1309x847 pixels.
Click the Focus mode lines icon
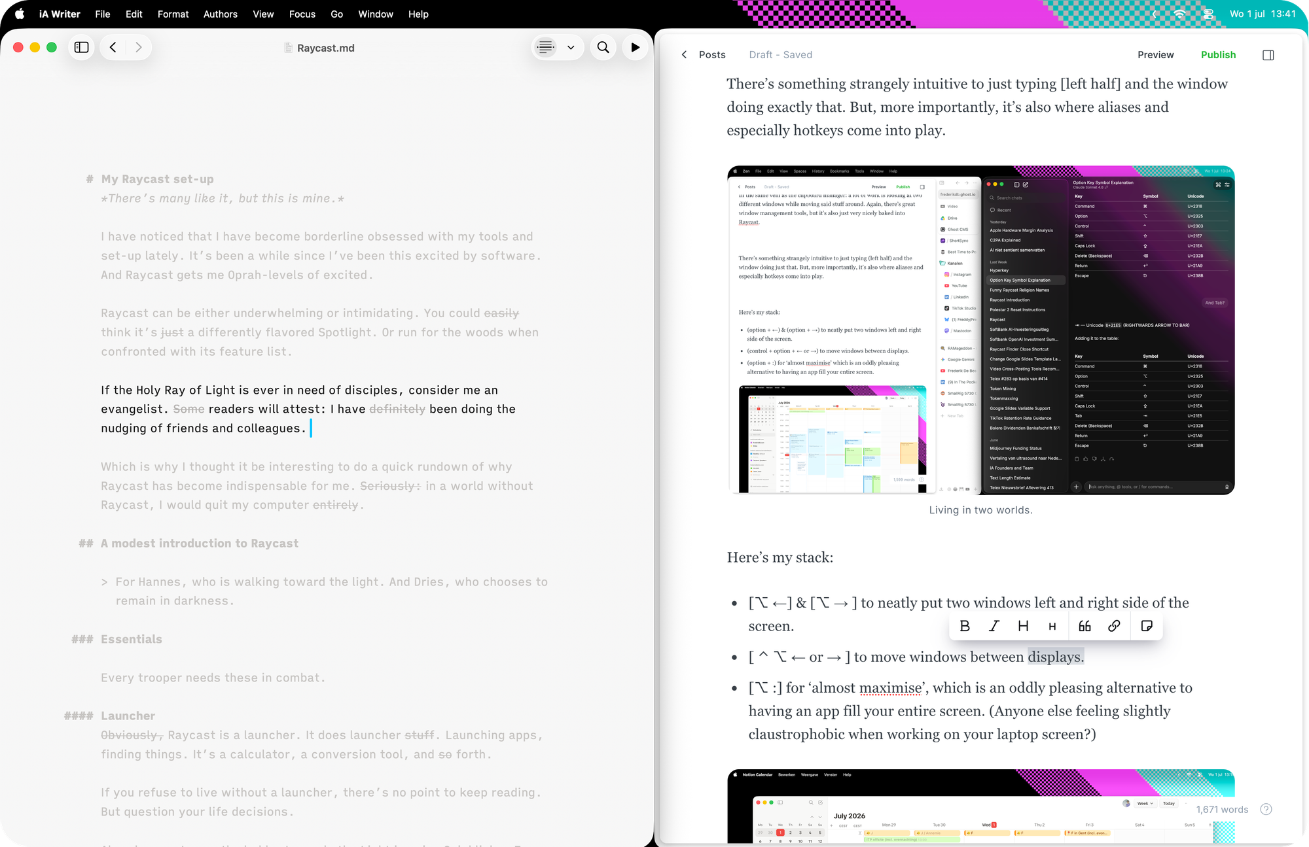(545, 47)
